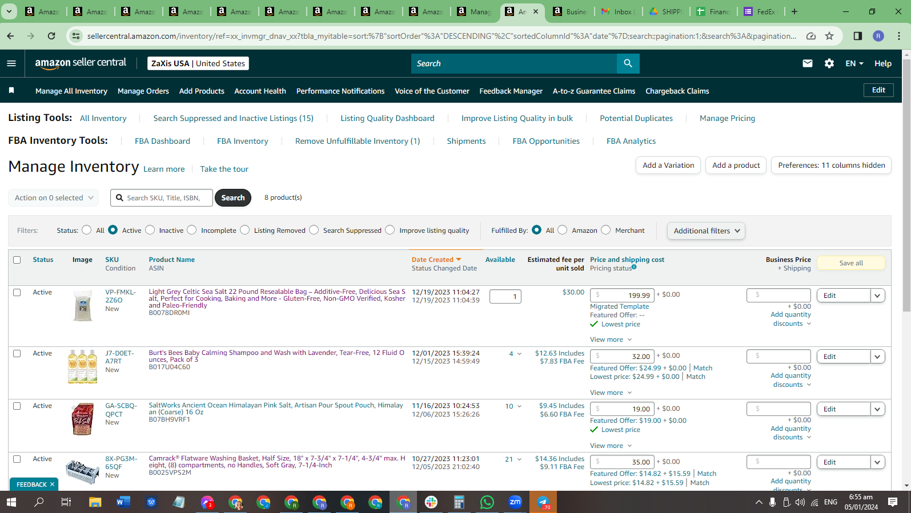Click the Add a product button

point(736,165)
